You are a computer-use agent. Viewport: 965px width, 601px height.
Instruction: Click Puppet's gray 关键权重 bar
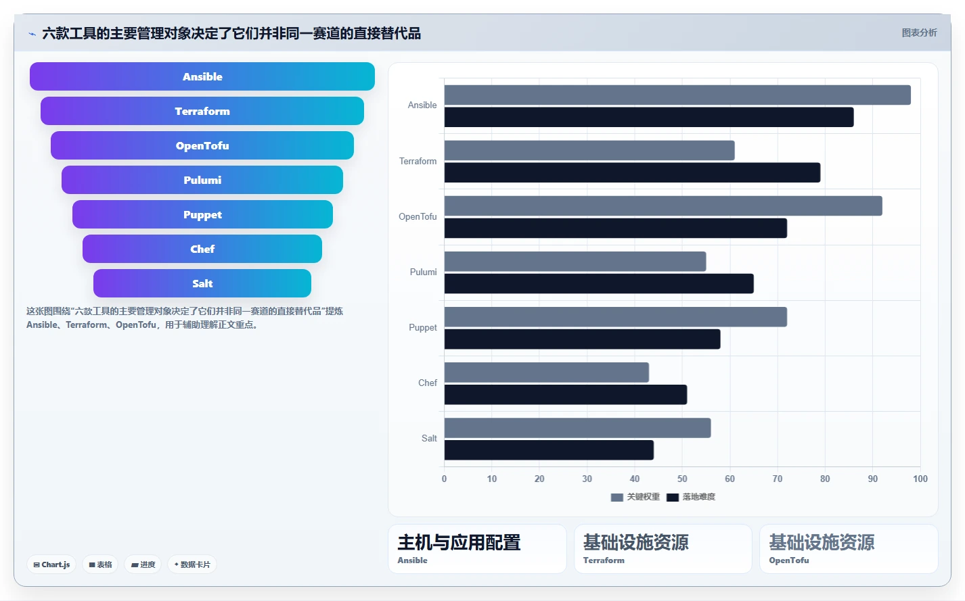tap(616, 317)
